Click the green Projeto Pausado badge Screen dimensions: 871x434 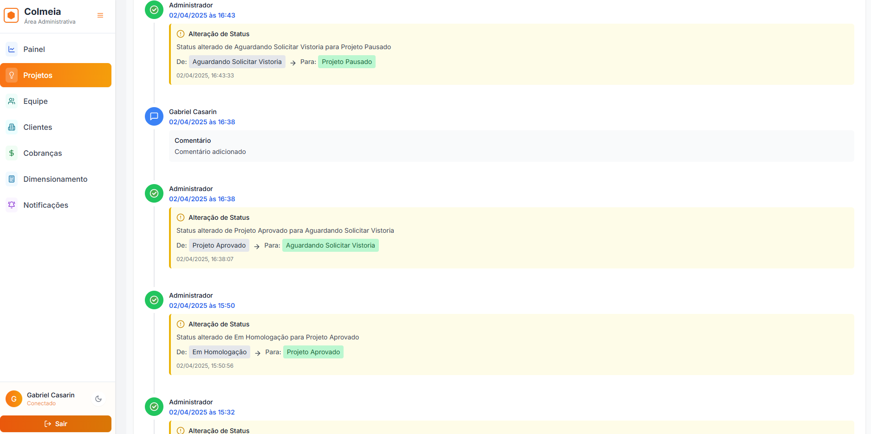coord(347,62)
